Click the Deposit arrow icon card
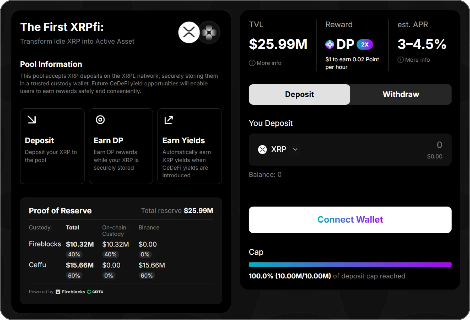The image size is (470, 320). pyautogui.click(x=32, y=120)
